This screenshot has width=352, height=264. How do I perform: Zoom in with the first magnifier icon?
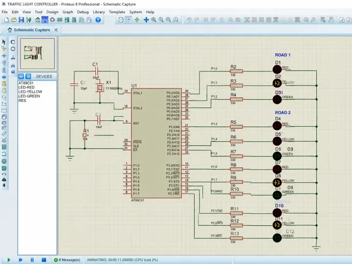(154, 20)
